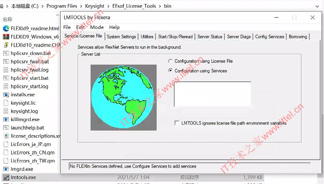Click the killlmgrd.exe application icon
This screenshot has width=324, height=184.
6,119
